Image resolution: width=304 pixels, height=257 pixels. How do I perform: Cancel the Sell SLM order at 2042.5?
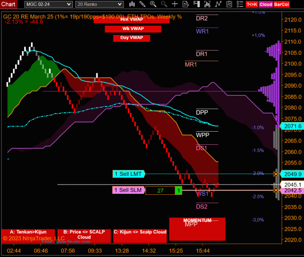pos(276,190)
